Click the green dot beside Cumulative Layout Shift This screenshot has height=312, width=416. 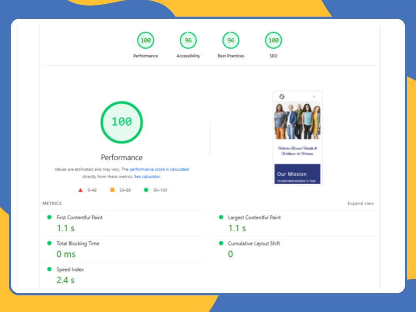[x=221, y=243]
